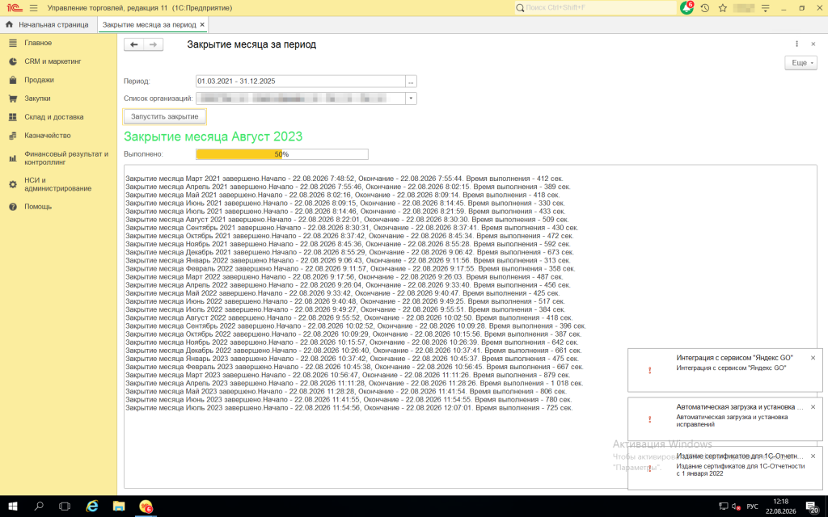The height and width of the screenshot is (517, 828).
Task: Open the three-dot form options menu
Action: click(x=796, y=44)
